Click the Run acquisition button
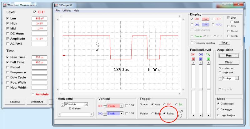 tap(229, 56)
